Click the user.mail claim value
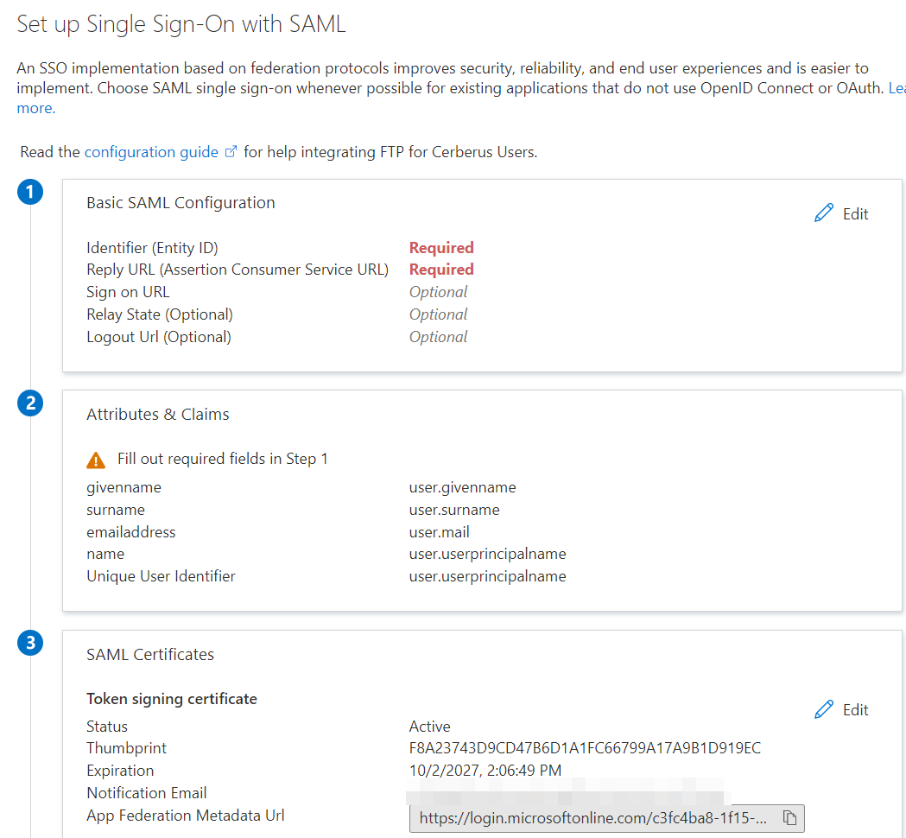906x838 pixels. click(439, 532)
